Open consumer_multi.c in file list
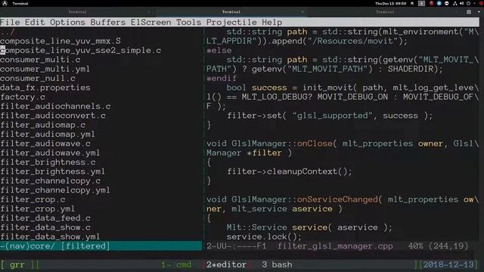The height and width of the screenshot is (272, 484). [40, 60]
